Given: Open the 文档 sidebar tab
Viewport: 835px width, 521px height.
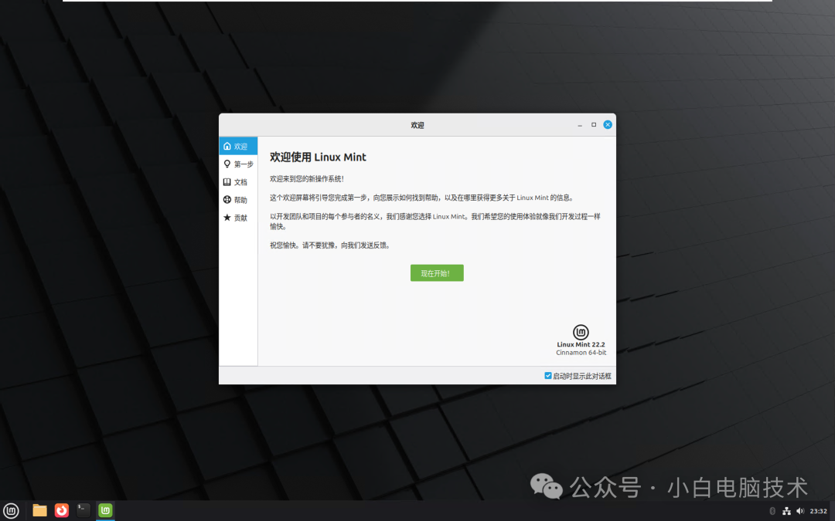Looking at the screenshot, I should (238, 182).
